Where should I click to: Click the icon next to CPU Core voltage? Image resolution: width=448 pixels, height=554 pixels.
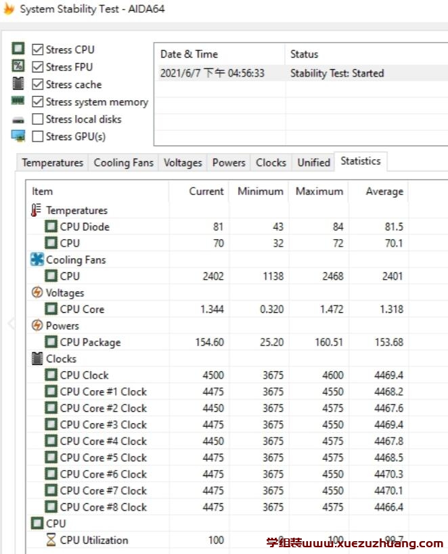(x=51, y=309)
